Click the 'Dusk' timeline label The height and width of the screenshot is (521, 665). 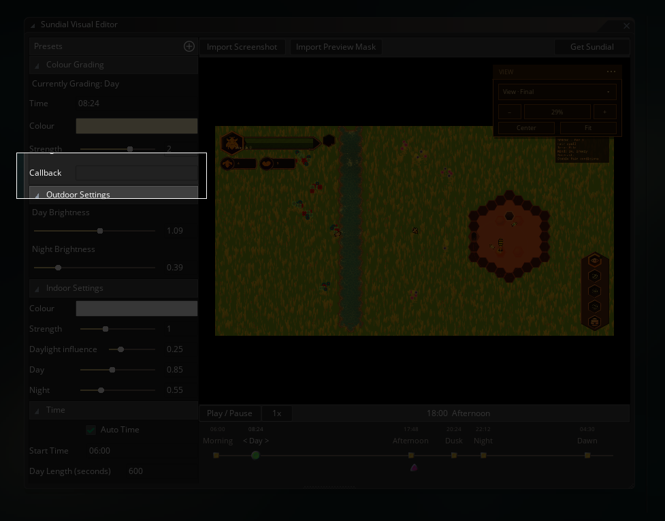pyautogui.click(x=454, y=441)
